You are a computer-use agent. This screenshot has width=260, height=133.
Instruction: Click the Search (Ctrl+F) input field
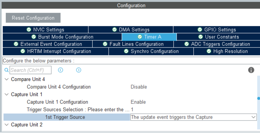coord(31,70)
